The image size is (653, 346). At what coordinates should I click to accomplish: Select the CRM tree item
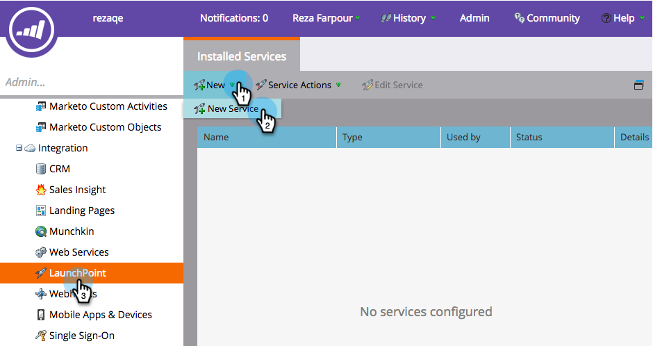pyautogui.click(x=60, y=169)
